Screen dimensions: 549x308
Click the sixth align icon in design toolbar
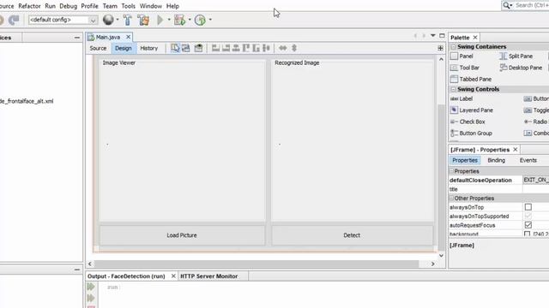coord(267,48)
